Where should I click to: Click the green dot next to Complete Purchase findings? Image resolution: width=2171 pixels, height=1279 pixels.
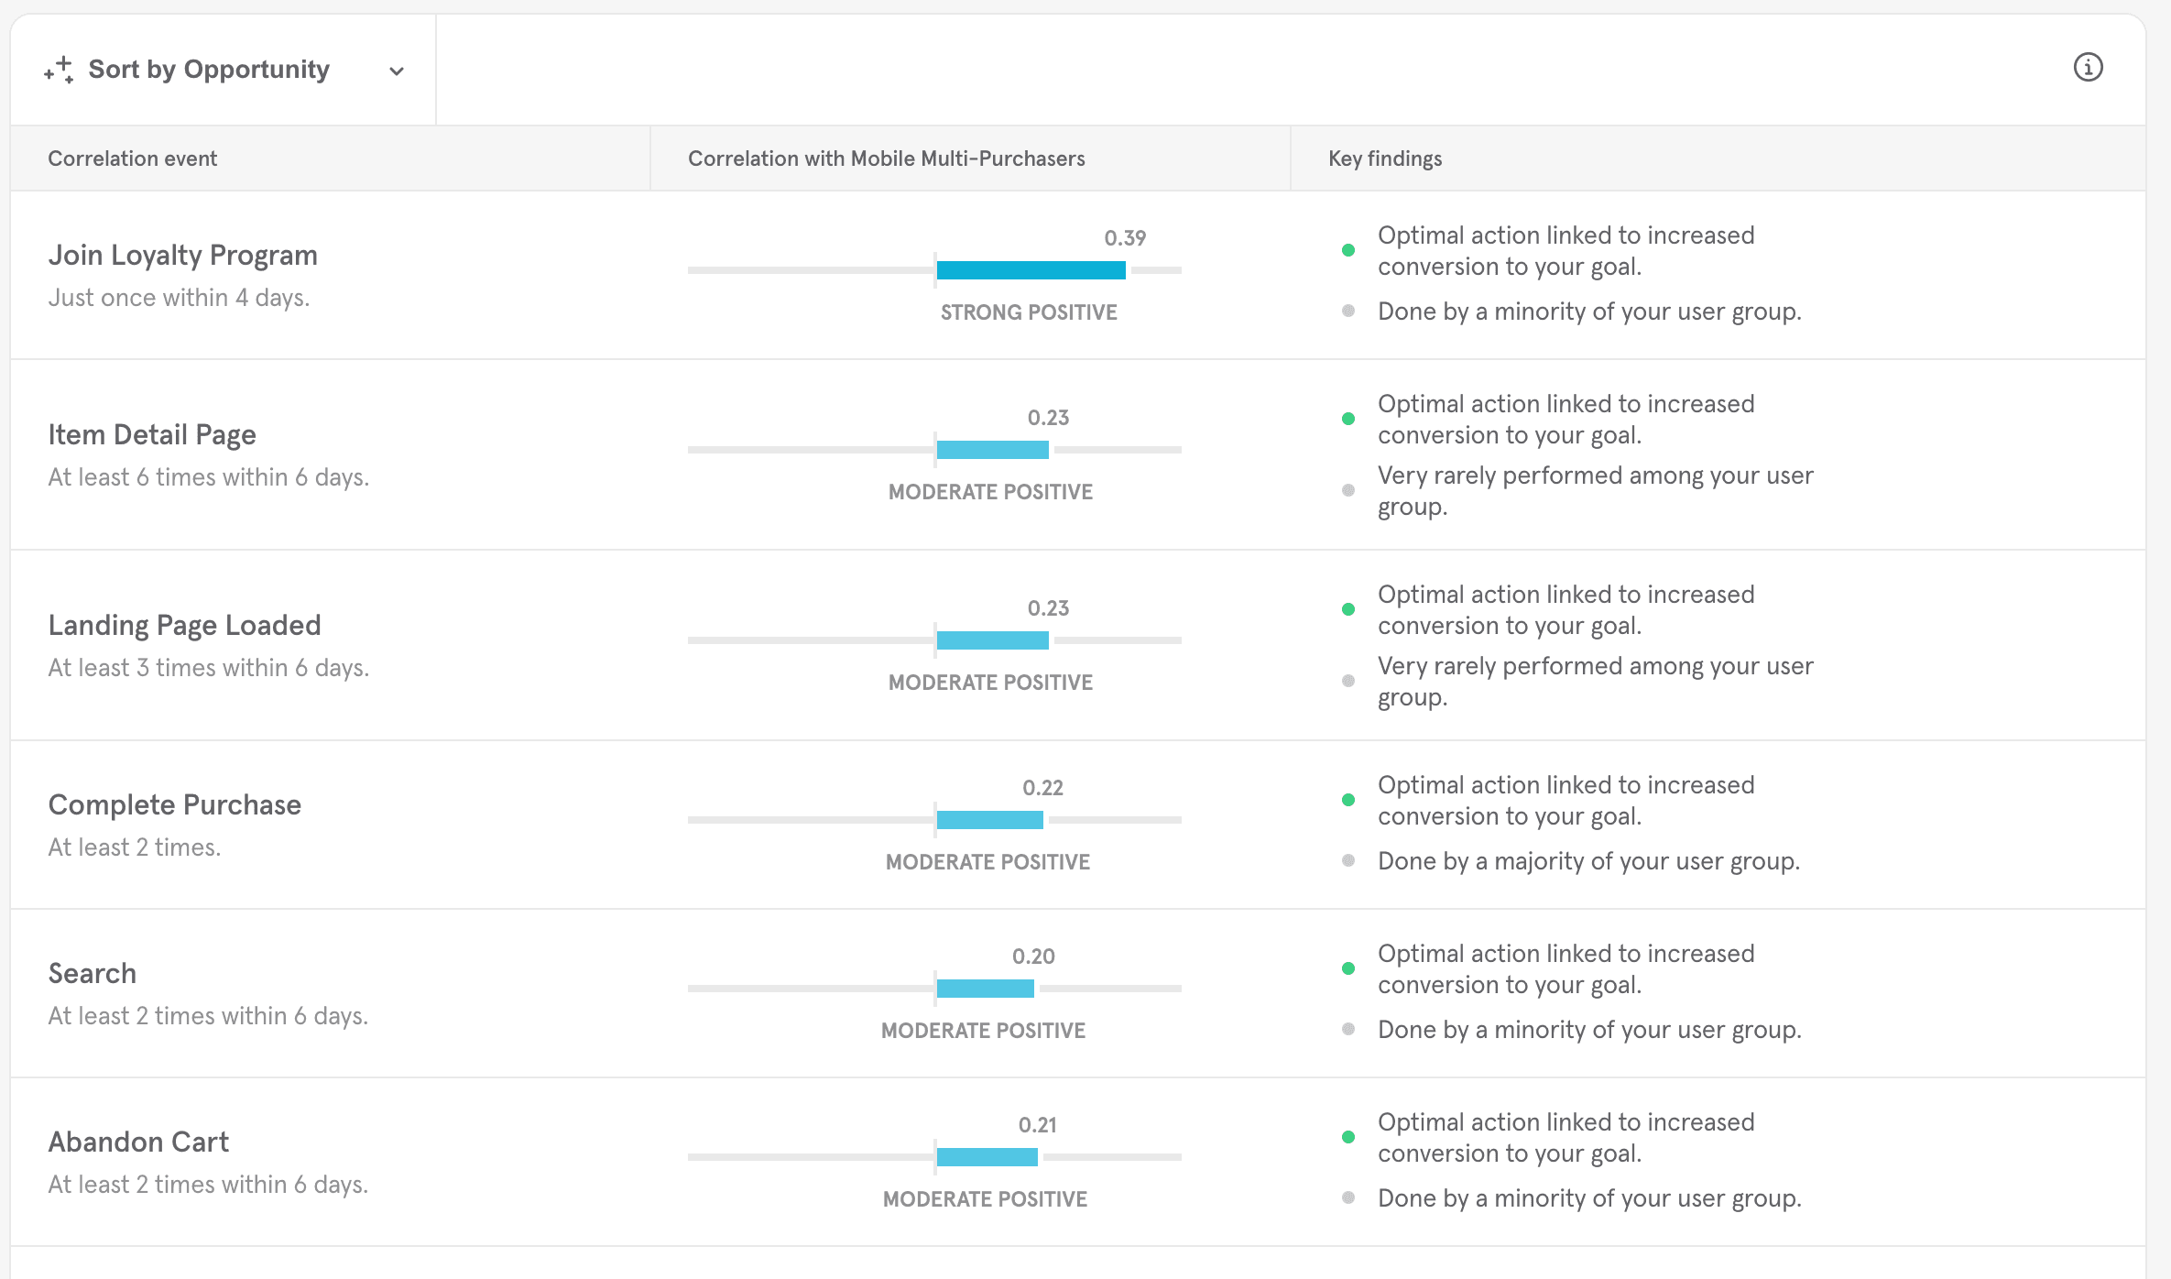1348,799
